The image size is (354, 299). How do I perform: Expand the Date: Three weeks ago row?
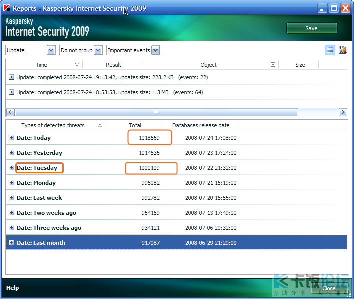tap(11, 227)
